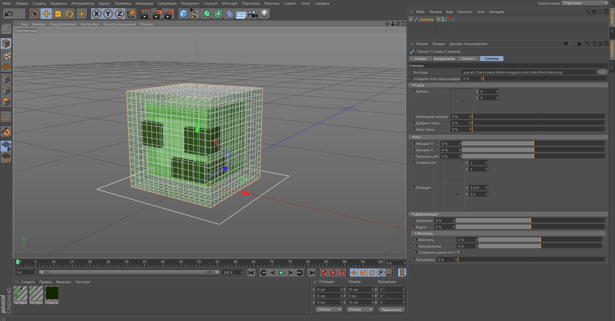Add a Cube primitive object

tap(183, 14)
